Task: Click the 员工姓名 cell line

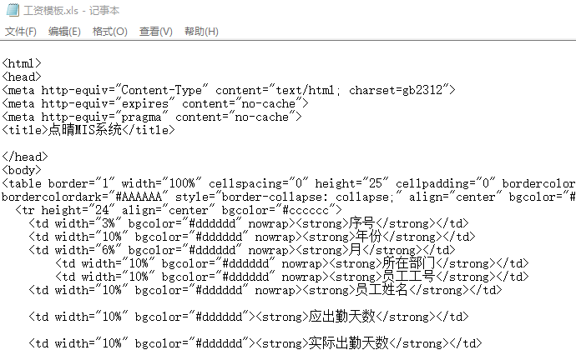Action: (265, 290)
